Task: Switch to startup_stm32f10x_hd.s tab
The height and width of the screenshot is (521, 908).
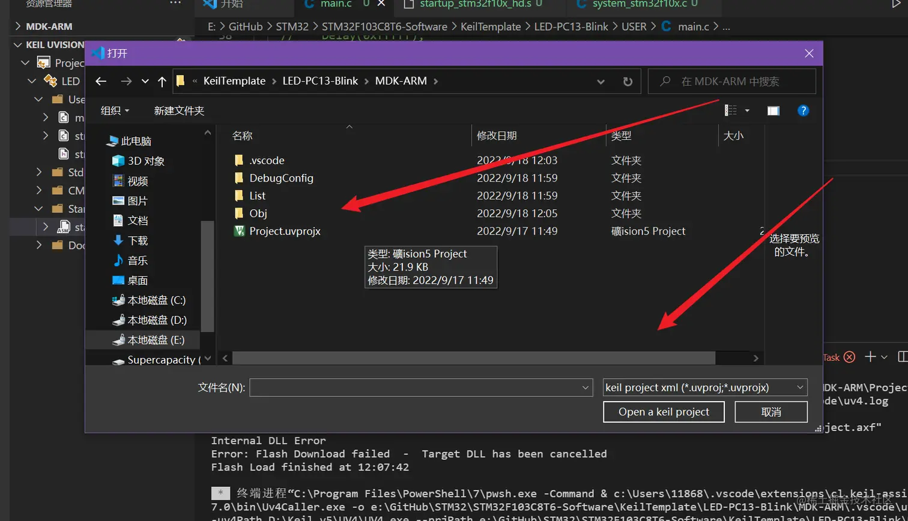Action: (x=476, y=4)
